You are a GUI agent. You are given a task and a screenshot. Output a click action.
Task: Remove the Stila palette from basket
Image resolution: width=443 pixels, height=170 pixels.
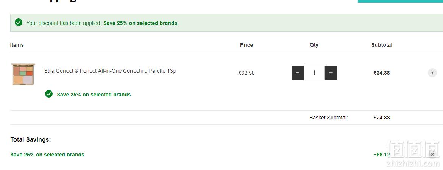coord(432,73)
